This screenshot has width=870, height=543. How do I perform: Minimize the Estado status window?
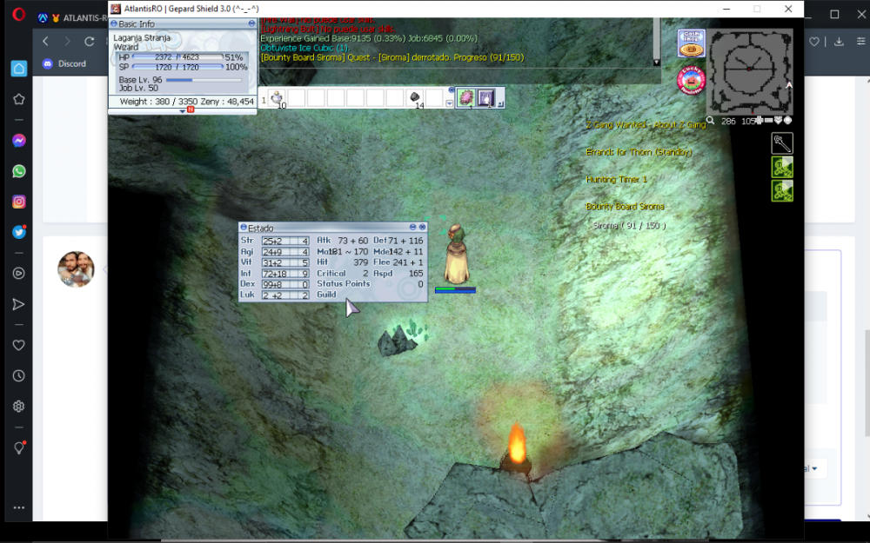coord(413,228)
